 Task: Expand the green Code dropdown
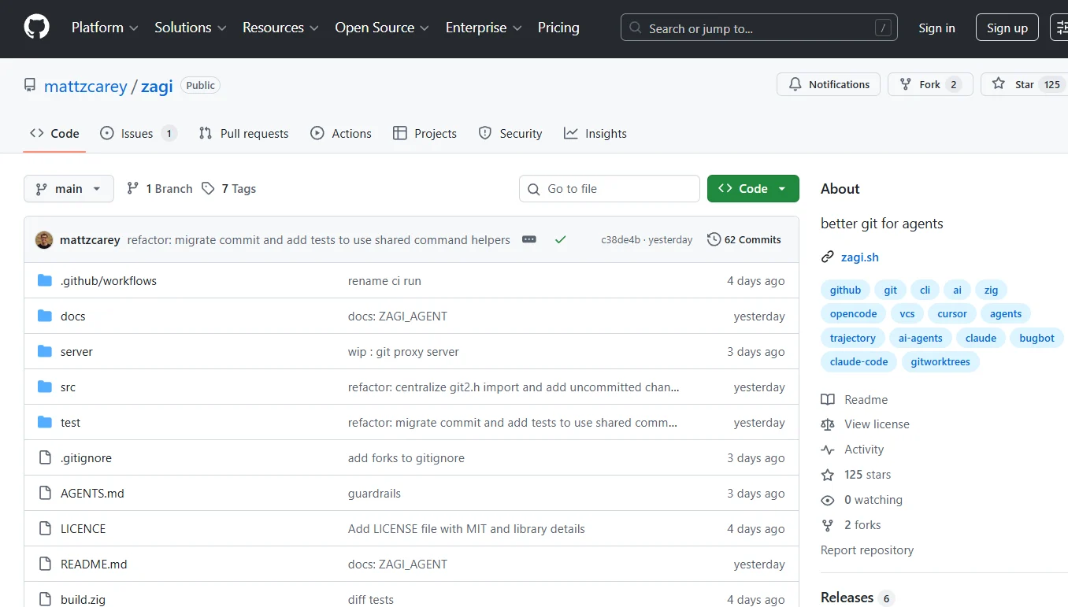(753, 189)
